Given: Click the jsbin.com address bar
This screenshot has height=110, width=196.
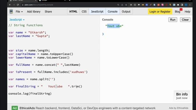Looking at the screenshot, I should pyautogui.click(x=69, y=5).
